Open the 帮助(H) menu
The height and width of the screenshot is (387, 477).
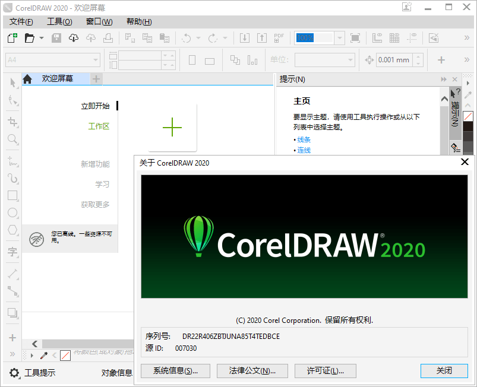point(139,22)
